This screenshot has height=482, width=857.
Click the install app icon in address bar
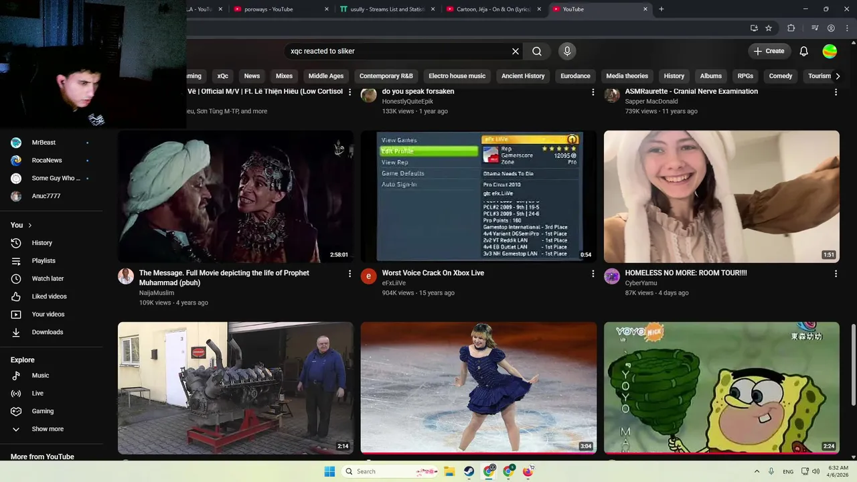coord(754,28)
